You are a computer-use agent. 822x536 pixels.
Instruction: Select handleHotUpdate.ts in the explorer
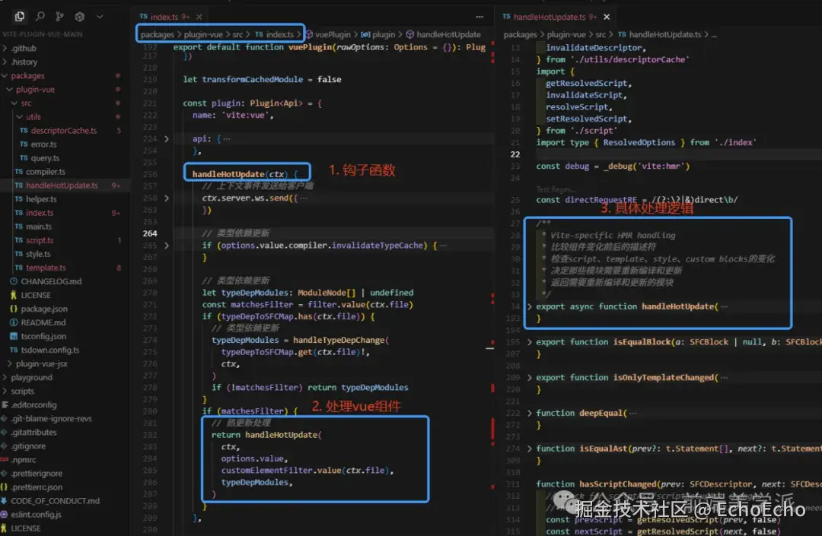point(62,186)
